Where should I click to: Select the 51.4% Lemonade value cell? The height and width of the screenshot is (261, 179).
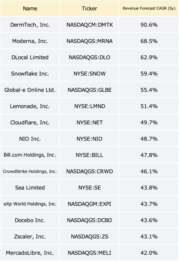coord(149,106)
